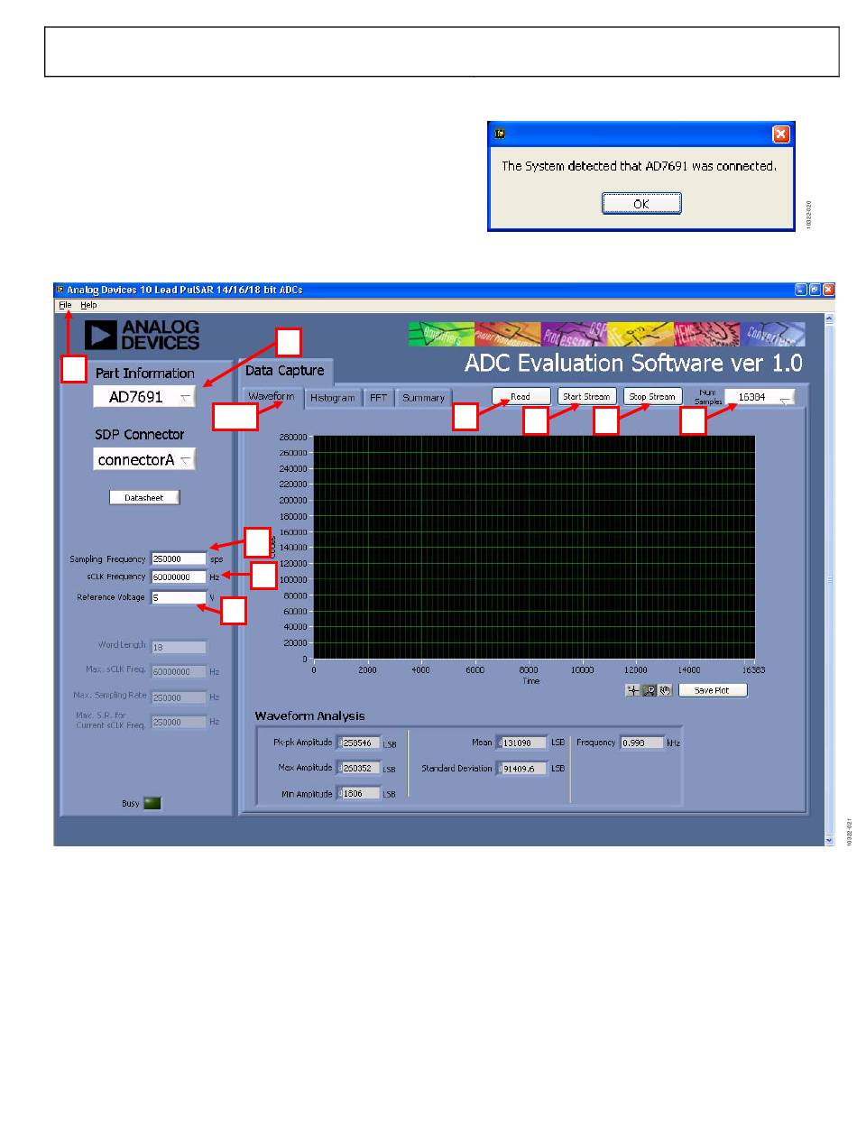Click the Read button
This screenshot has width=857, height=1126.
point(521,396)
